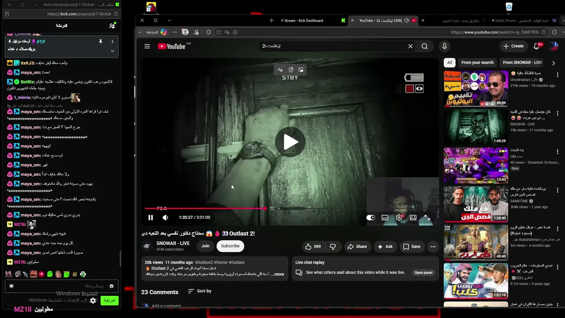Focus the Kick chat message input

coord(62,286)
